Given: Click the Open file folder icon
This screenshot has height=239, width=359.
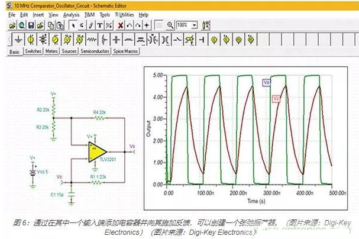Looking at the screenshot, I should (12, 25).
